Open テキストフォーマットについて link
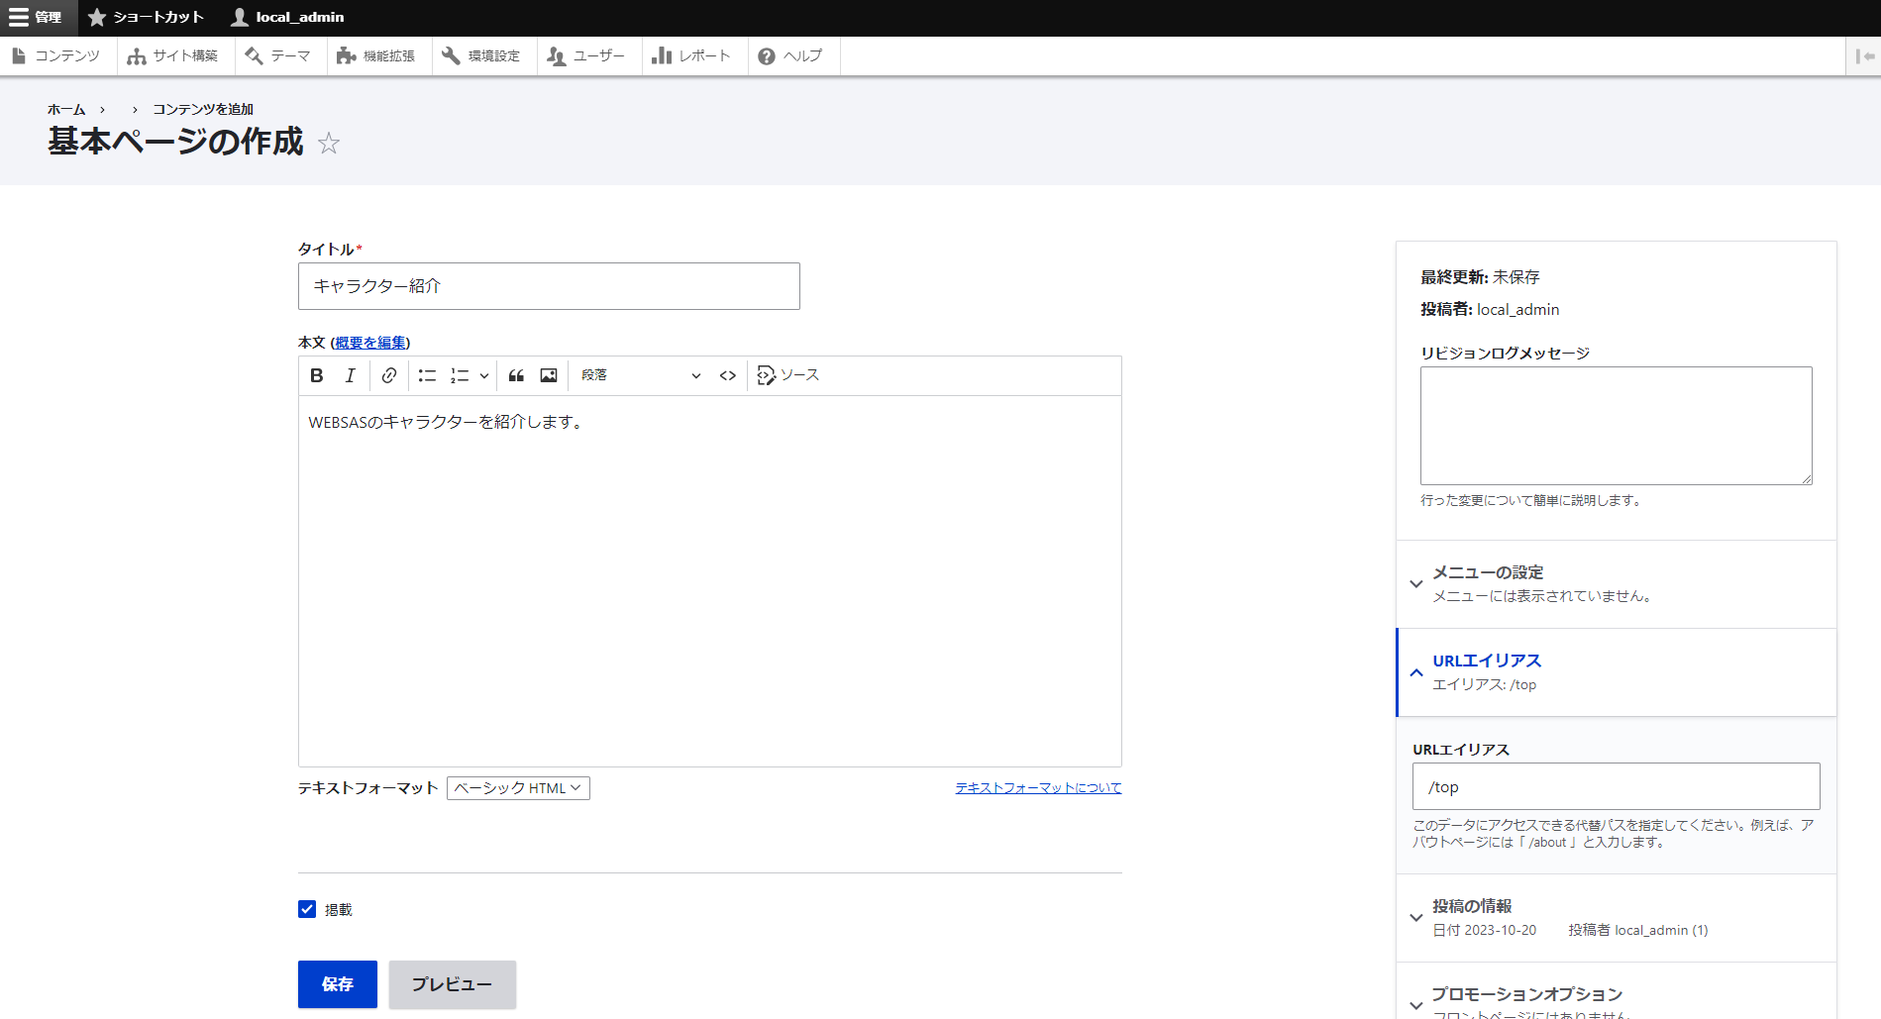Viewport: 1881px width, 1019px height. pos(1038,787)
